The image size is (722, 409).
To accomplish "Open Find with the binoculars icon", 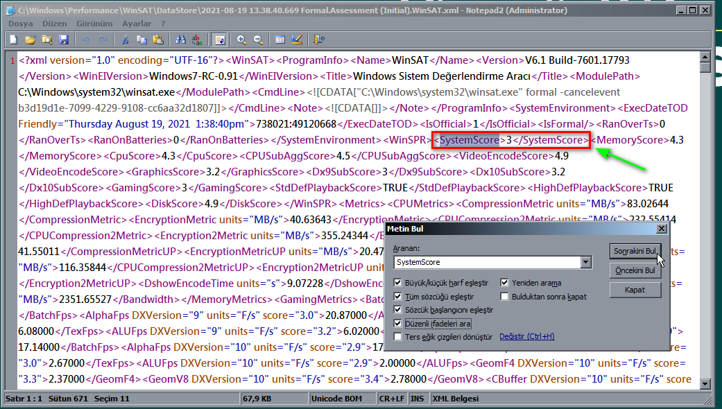I will click(x=180, y=40).
